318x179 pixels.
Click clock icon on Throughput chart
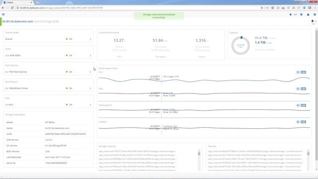coord(298,105)
